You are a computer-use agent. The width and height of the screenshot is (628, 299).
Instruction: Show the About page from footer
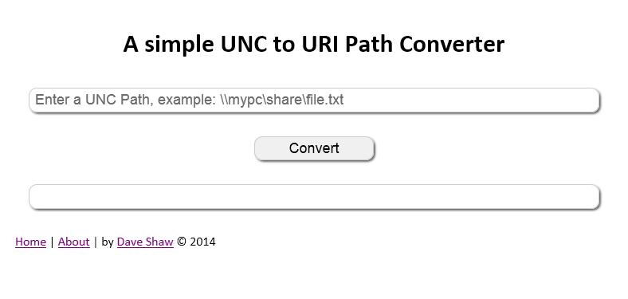point(73,242)
